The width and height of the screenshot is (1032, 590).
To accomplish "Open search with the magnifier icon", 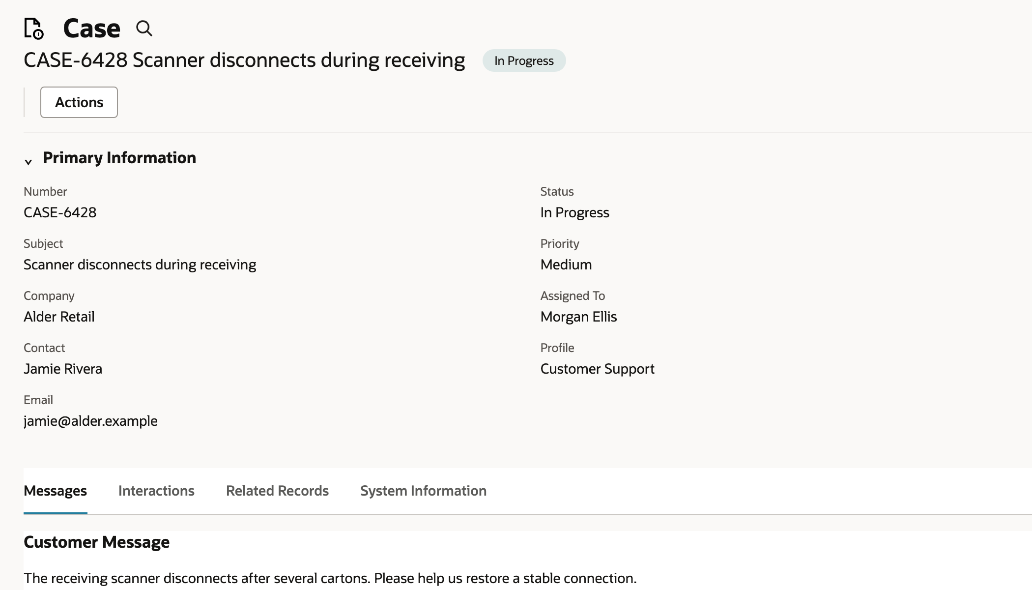I will (144, 29).
